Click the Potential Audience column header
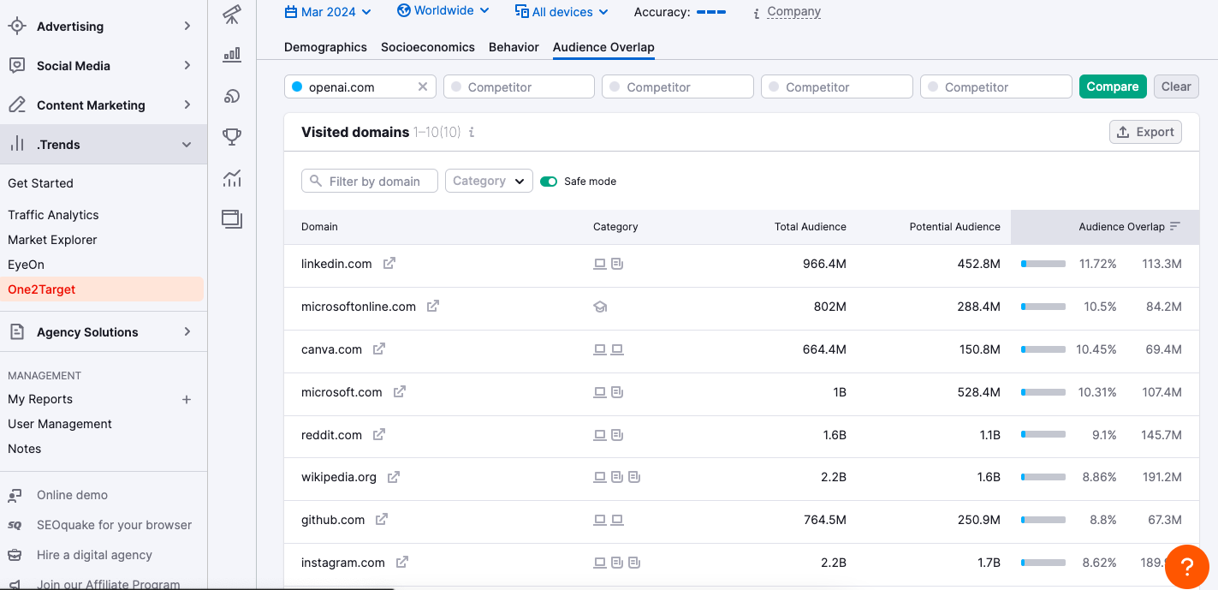 954,227
